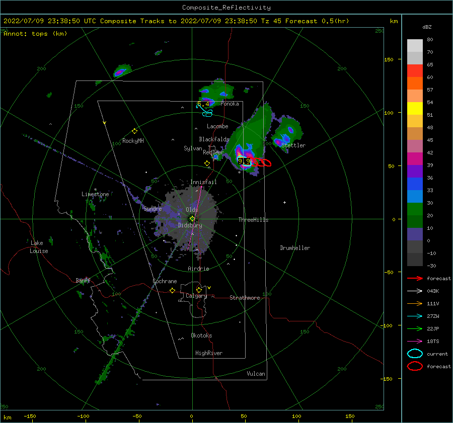Screen dimensions: 453x423
Task: Select the yellow 54 dBZ legend swatch
Action: (x=415, y=108)
